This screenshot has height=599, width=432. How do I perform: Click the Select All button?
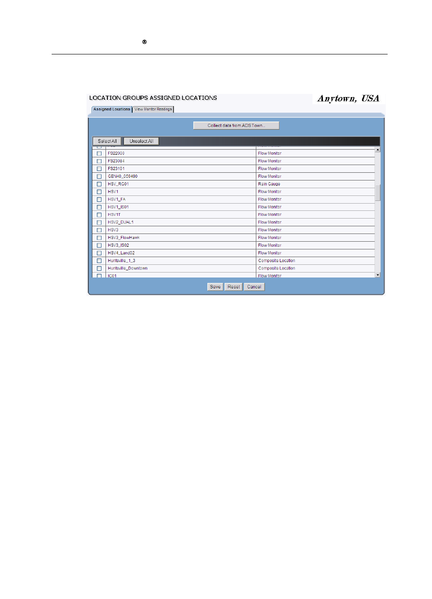tap(107, 141)
